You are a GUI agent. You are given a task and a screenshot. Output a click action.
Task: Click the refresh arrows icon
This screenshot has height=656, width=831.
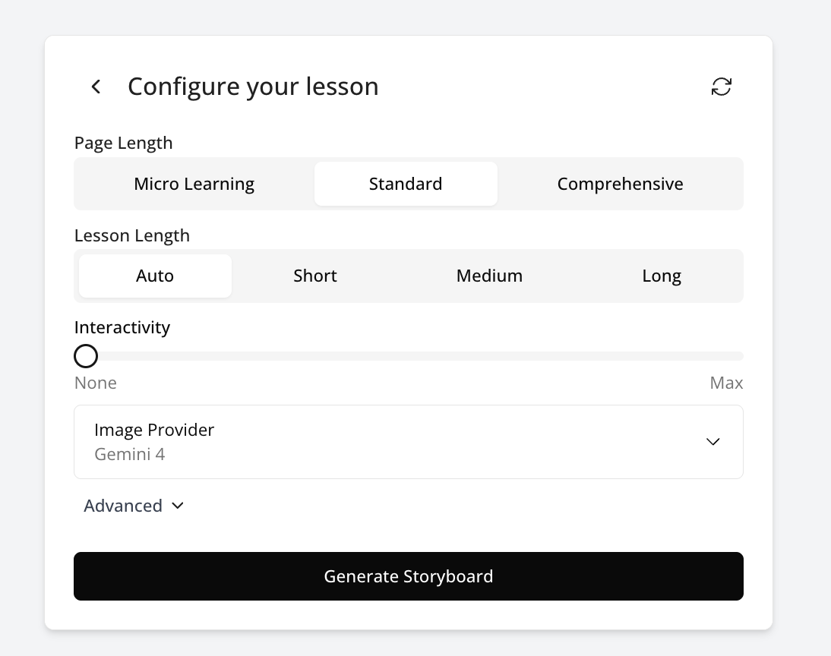[721, 87]
